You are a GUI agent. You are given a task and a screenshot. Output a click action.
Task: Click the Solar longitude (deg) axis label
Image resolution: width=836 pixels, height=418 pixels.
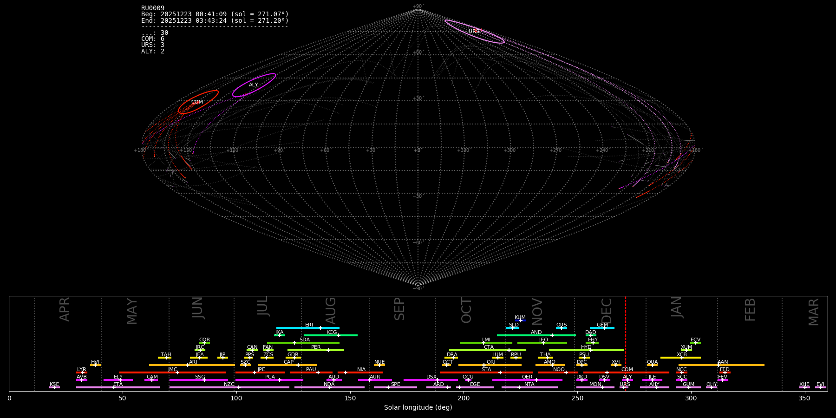click(418, 408)
